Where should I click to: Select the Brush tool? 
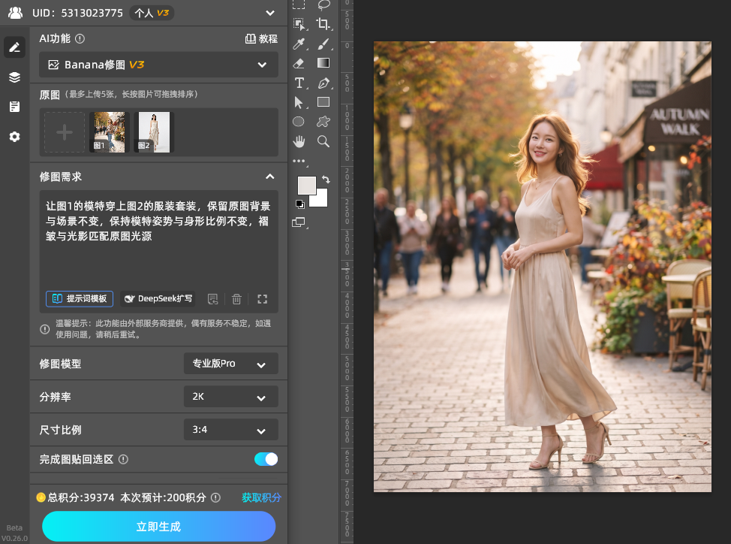(323, 44)
